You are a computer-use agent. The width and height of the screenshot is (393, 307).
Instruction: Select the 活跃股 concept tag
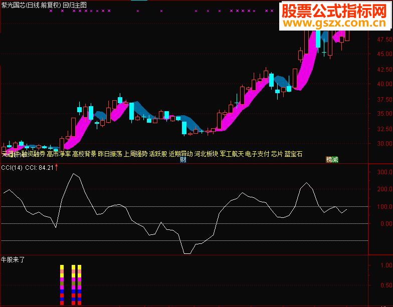[158, 154]
